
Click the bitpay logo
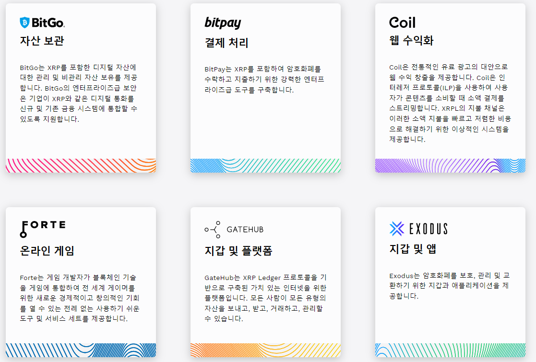223,23
